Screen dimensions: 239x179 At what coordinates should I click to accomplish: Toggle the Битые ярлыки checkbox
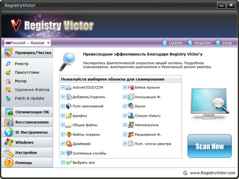click(125, 87)
